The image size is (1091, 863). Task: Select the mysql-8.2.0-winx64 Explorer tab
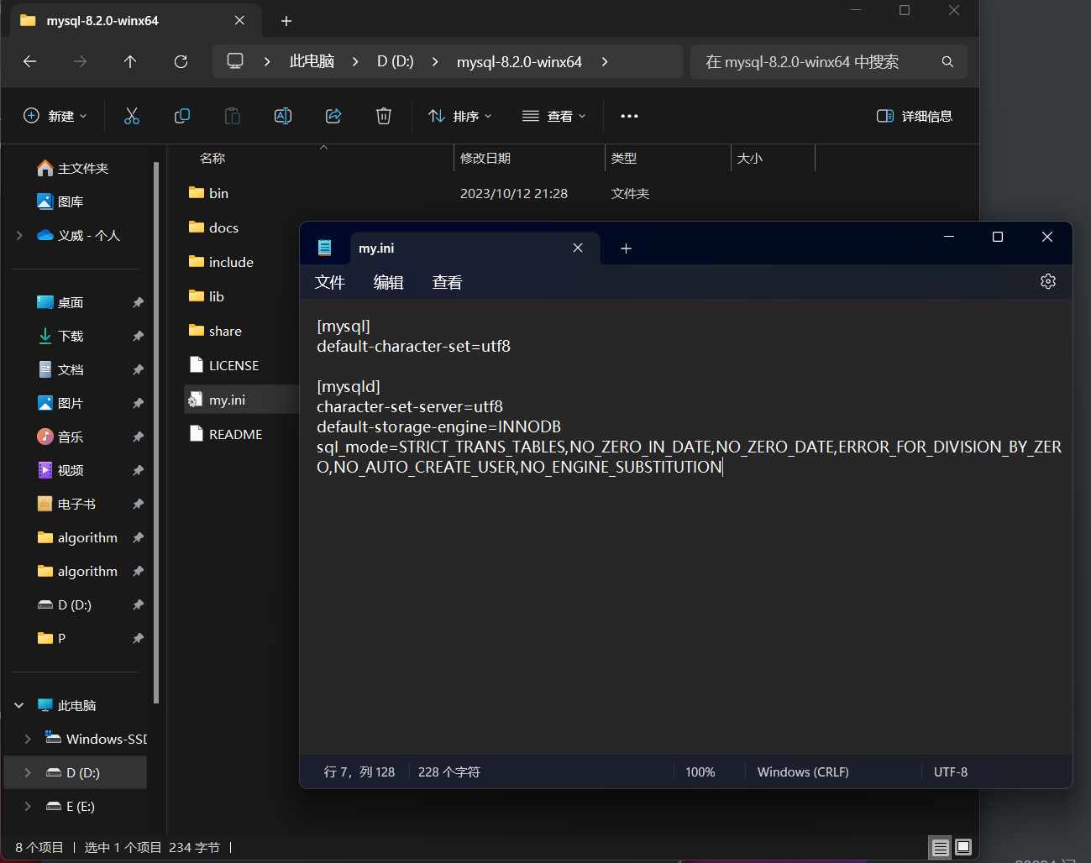point(134,20)
